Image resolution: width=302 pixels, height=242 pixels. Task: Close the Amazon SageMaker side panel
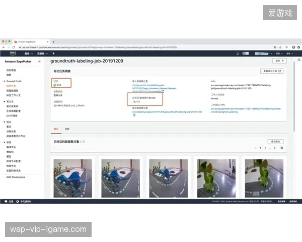[39, 62]
